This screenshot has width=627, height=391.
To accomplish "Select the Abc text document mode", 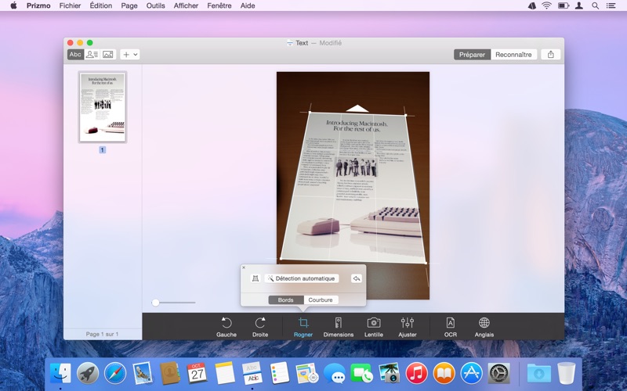I will coord(75,55).
